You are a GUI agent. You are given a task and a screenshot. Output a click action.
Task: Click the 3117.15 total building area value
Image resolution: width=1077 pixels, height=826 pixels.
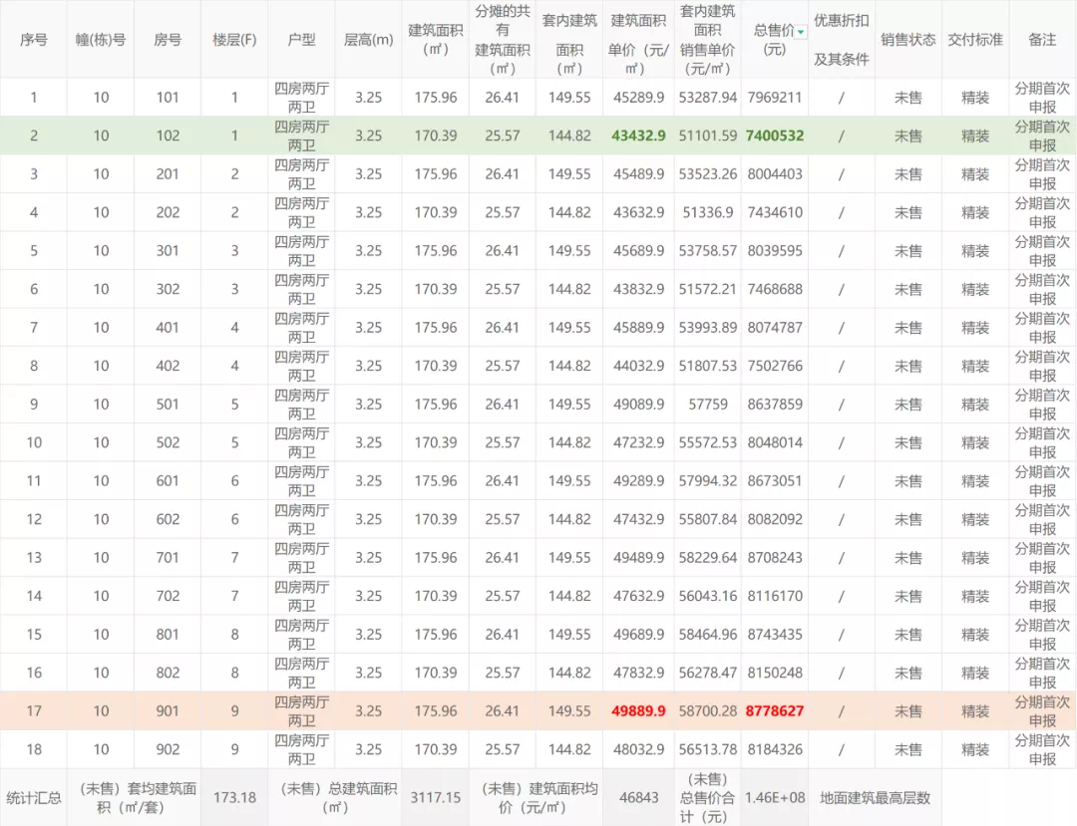(436, 797)
